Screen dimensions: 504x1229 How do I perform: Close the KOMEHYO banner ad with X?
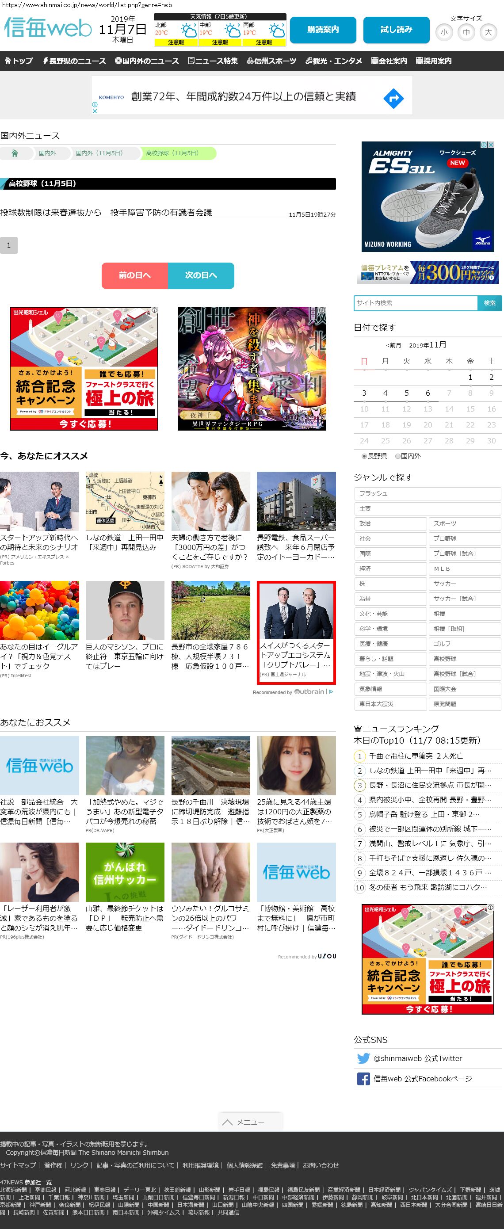click(x=95, y=111)
